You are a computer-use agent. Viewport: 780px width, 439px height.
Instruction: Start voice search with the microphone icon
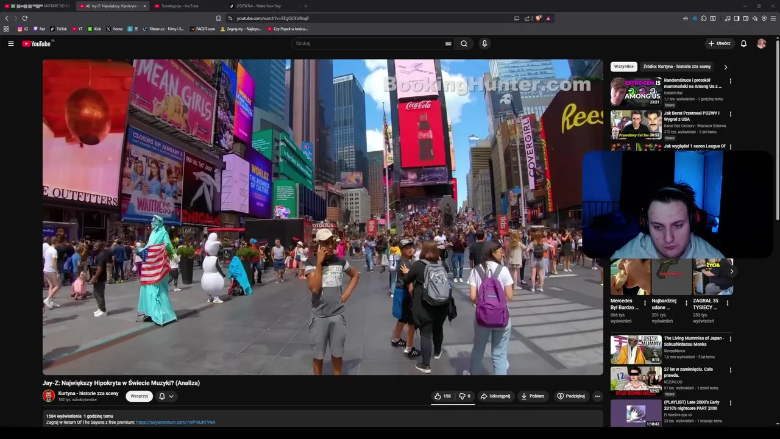click(x=484, y=43)
